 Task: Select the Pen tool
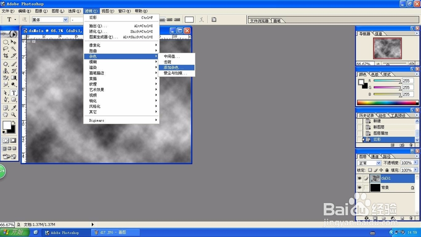coord(5,100)
